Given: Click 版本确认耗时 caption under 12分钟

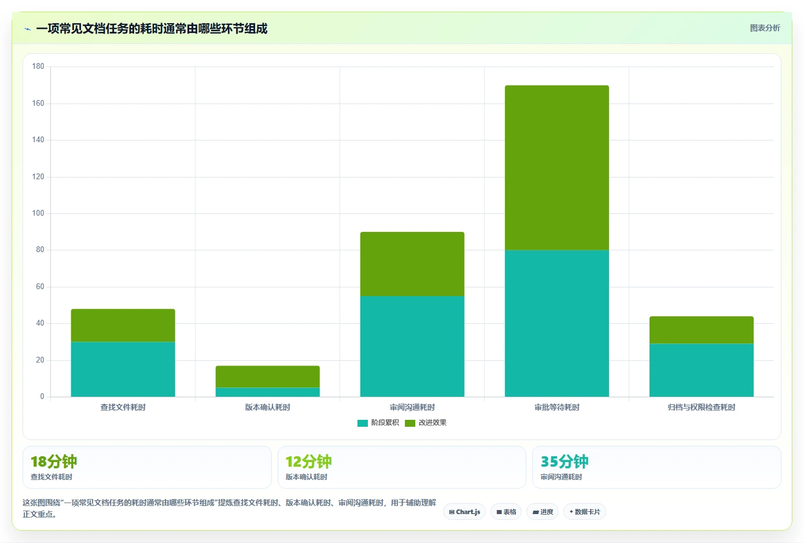Looking at the screenshot, I should coord(307,477).
